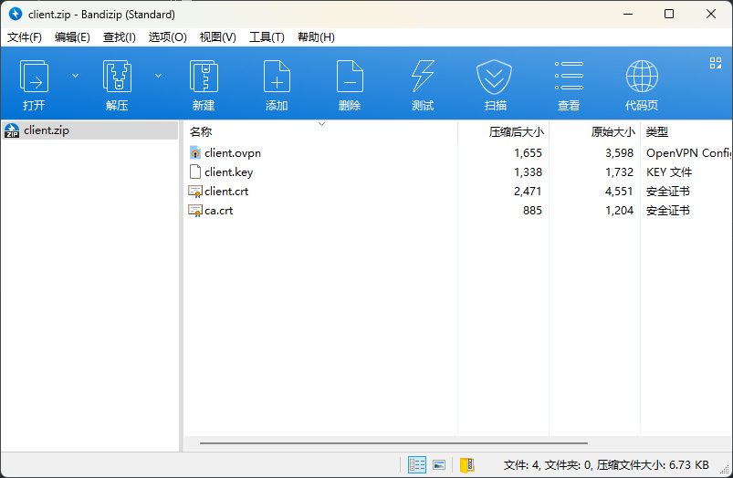Click compressed size 1,338 of client.key
The height and width of the screenshot is (478, 733).
(529, 172)
